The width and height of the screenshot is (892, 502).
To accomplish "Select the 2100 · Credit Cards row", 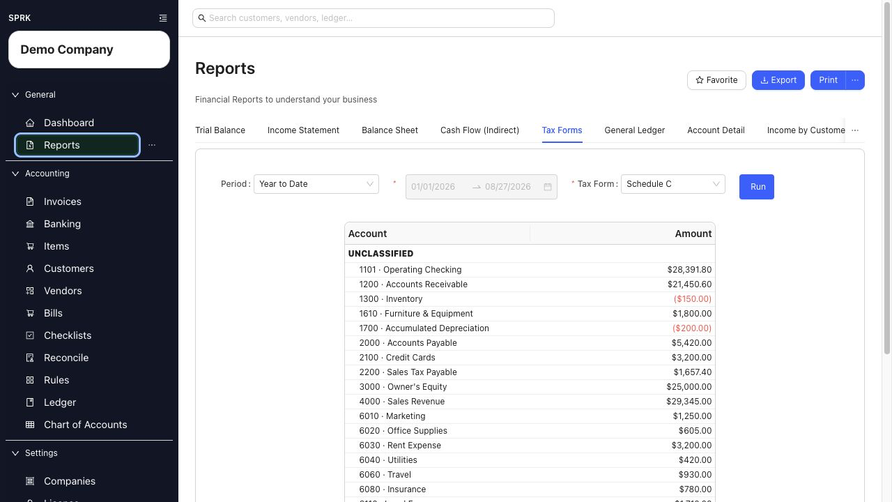I will 530,358.
